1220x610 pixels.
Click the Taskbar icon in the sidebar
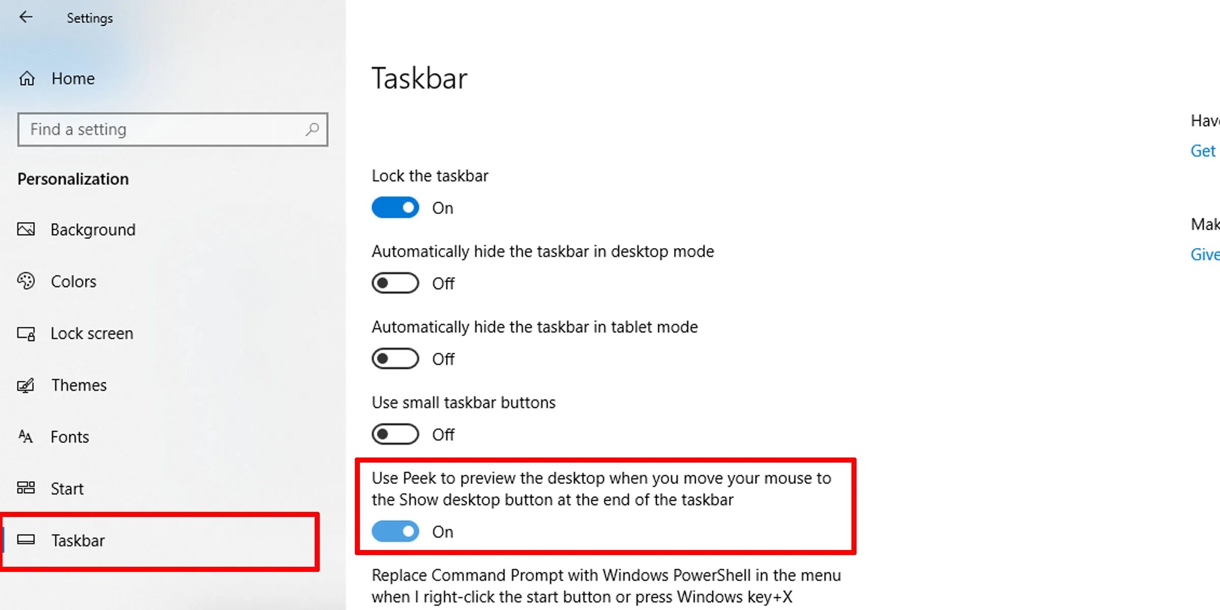point(26,540)
